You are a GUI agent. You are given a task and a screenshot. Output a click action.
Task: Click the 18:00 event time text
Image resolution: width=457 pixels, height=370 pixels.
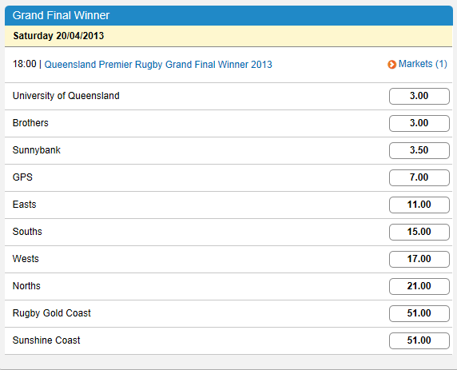[x=25, y=64]
